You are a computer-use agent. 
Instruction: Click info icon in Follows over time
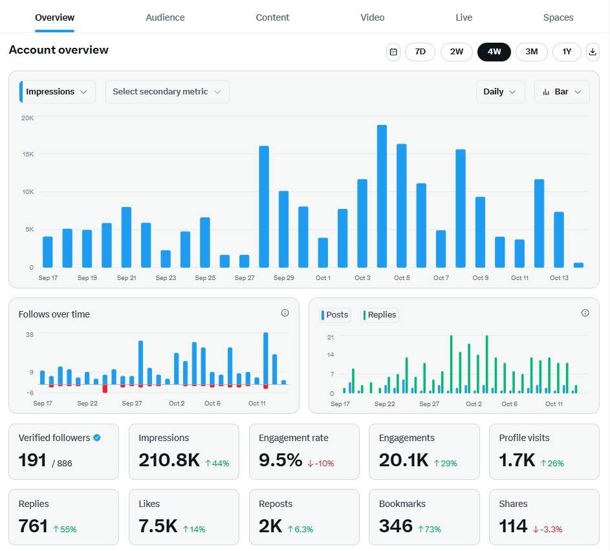pos(285,313)
